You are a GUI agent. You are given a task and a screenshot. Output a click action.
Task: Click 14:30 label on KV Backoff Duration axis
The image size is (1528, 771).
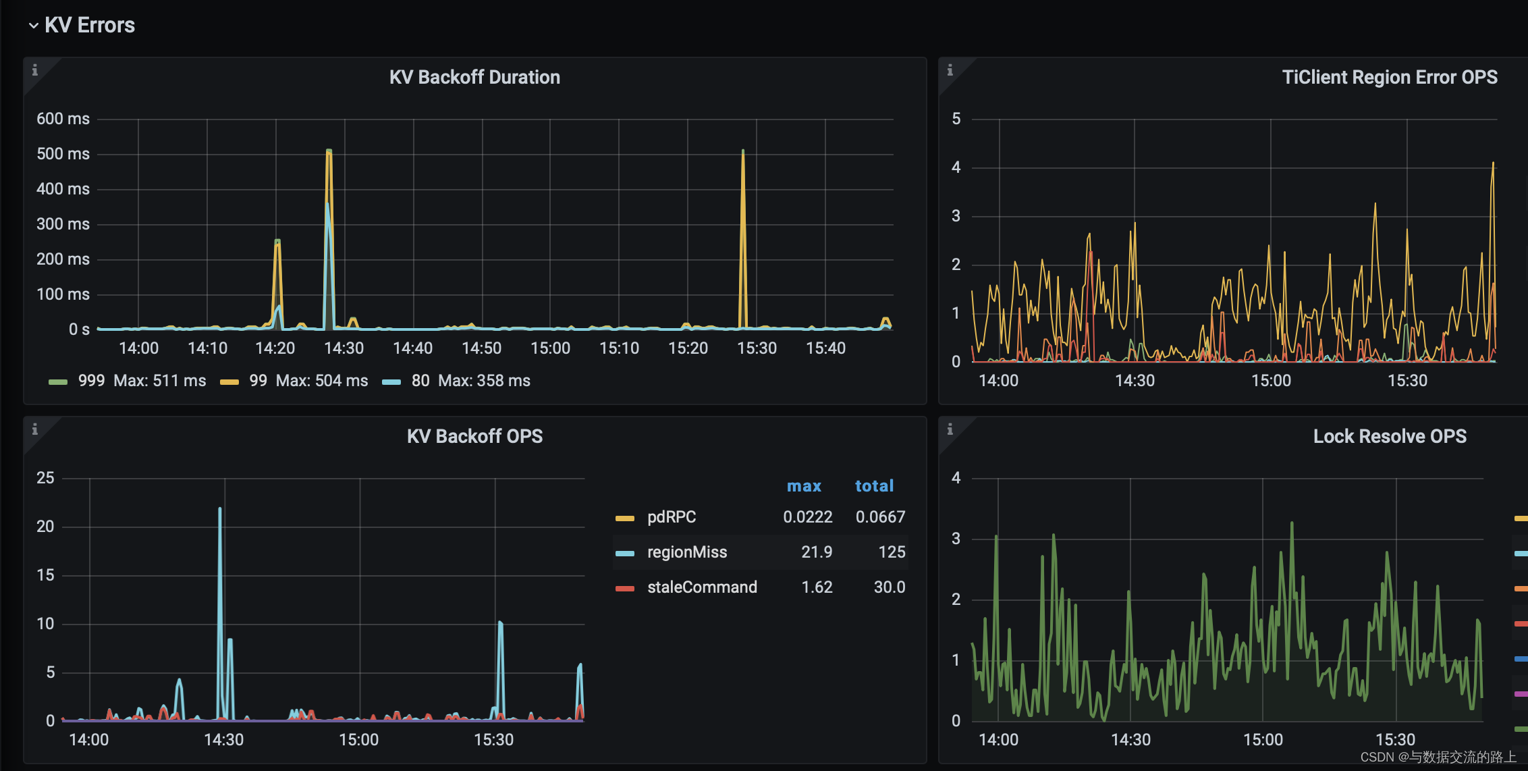coord(344,348)
